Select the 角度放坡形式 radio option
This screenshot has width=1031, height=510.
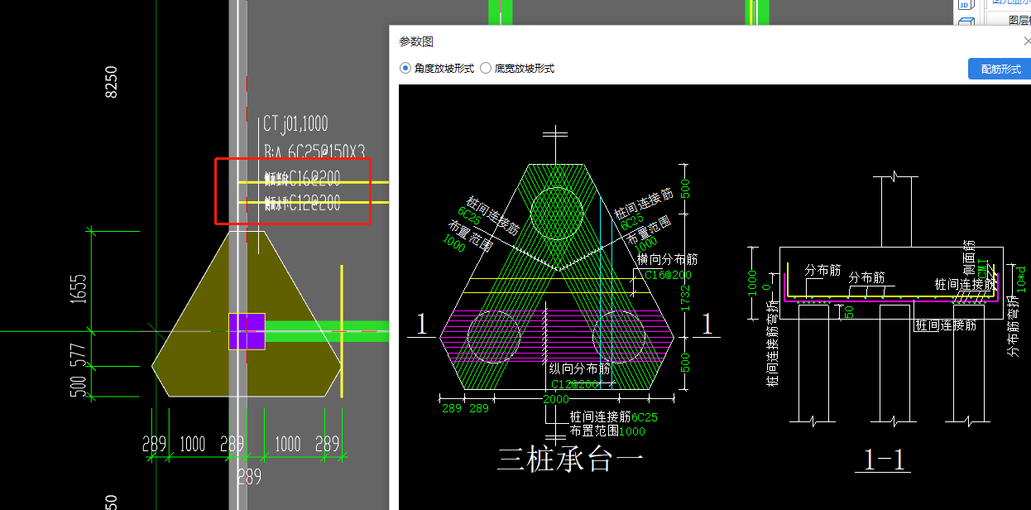pyautogui.click(x=437, y=69)
